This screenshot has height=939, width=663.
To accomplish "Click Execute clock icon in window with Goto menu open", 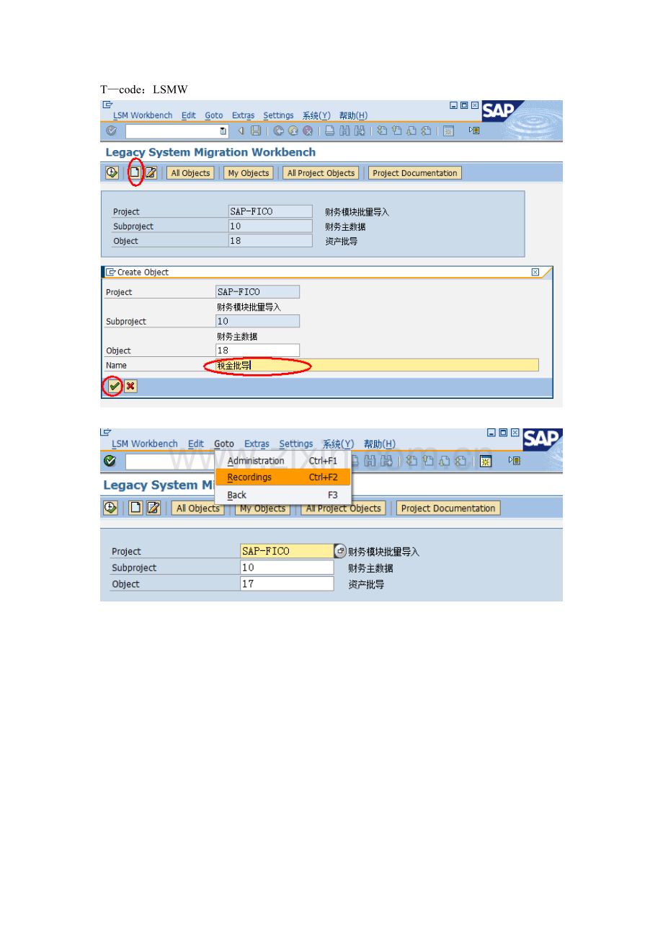I will click(110, 508).
